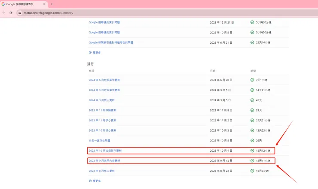The height and width of the screenshot is (189, 318).
Task: Click the duration text 7天1小時
Action: pyautogui.click(x=261, y=80)
